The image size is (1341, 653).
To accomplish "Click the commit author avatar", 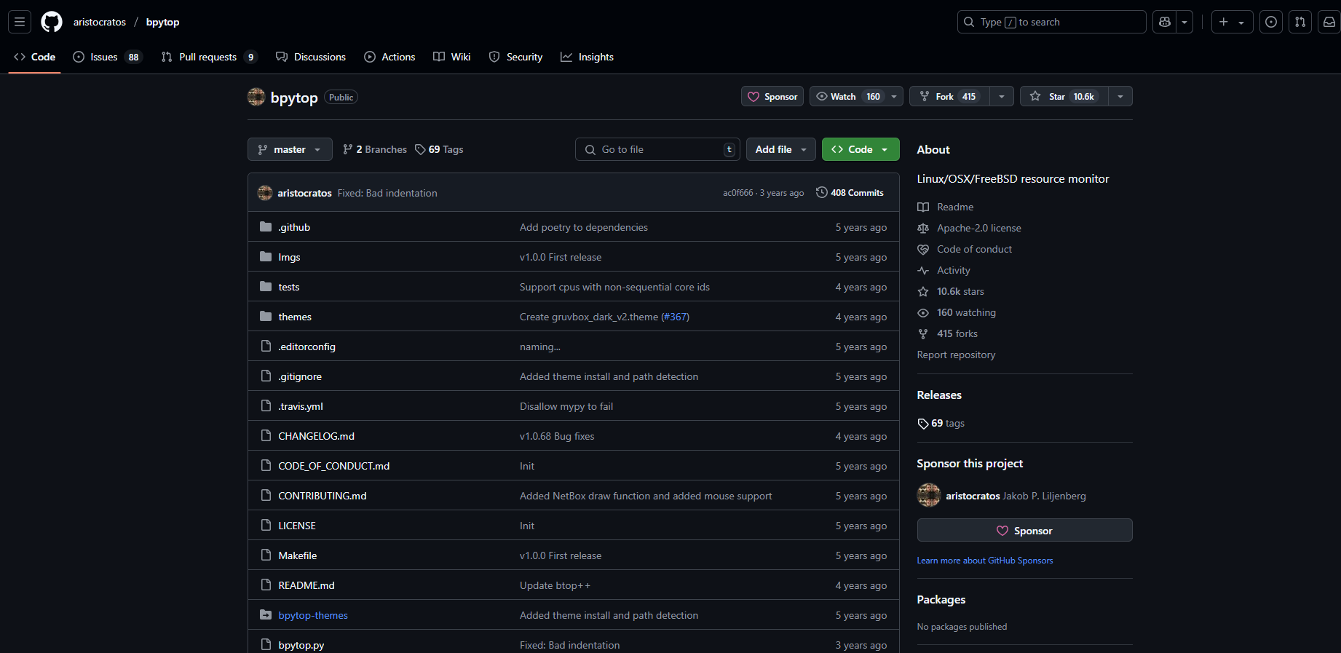I will 265,193.
